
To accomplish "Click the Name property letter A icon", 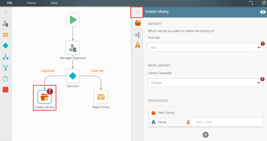I will 154,122.
